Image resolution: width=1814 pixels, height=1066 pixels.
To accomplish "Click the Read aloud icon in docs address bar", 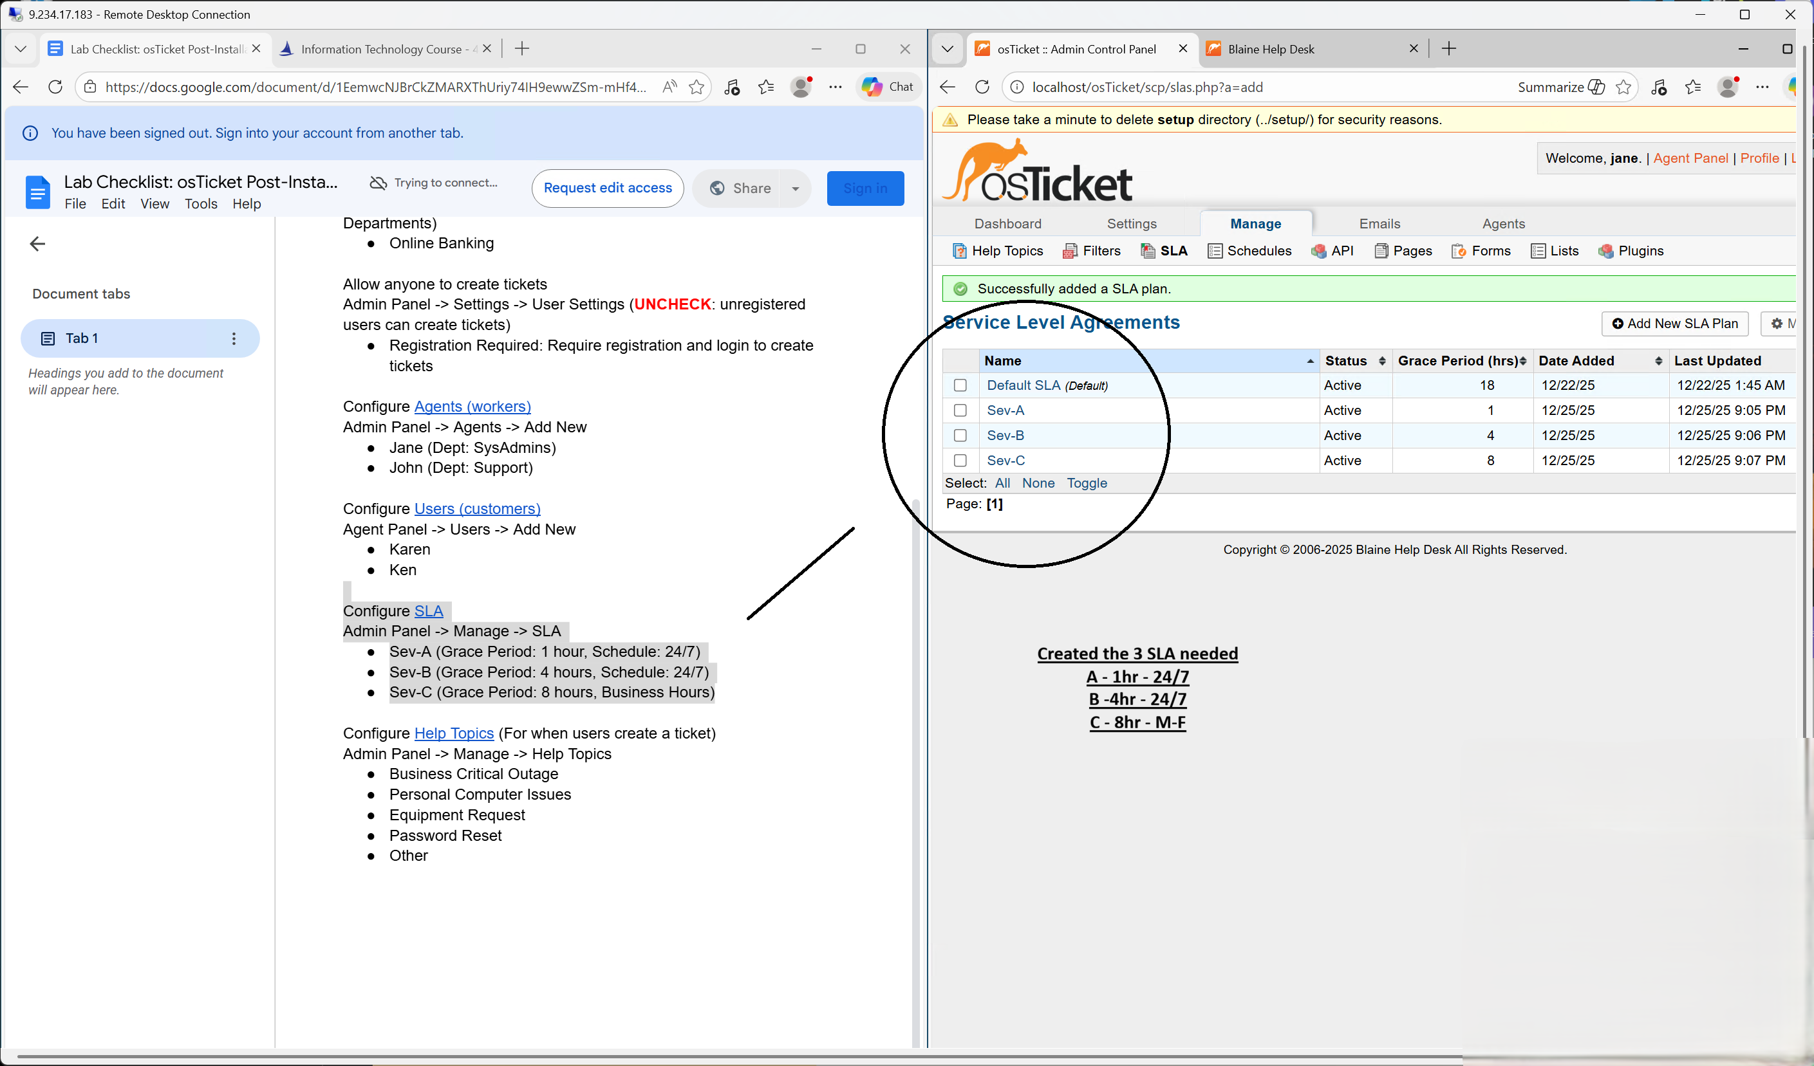I will click(x=669, y=87).
